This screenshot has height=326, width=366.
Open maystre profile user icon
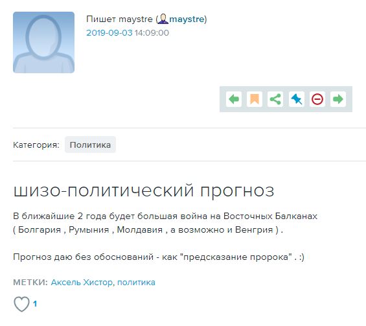coord(163,19)
